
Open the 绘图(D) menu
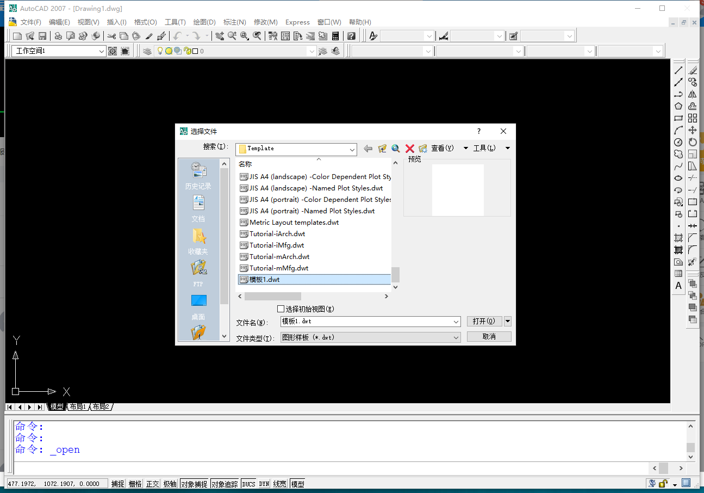click(204, 22)
